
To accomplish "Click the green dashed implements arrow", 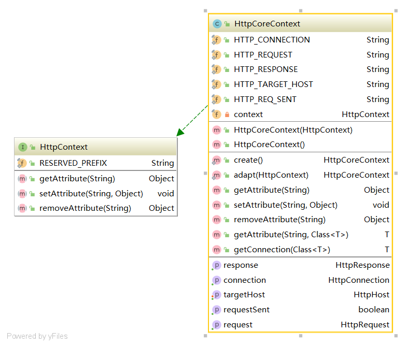I will pyautogui.click(x=192, y=120).
